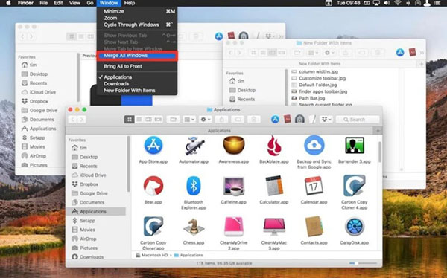Screen dimensions: 447x278
Task: Select the Calendar.app icon
Action: pos(314,186)
